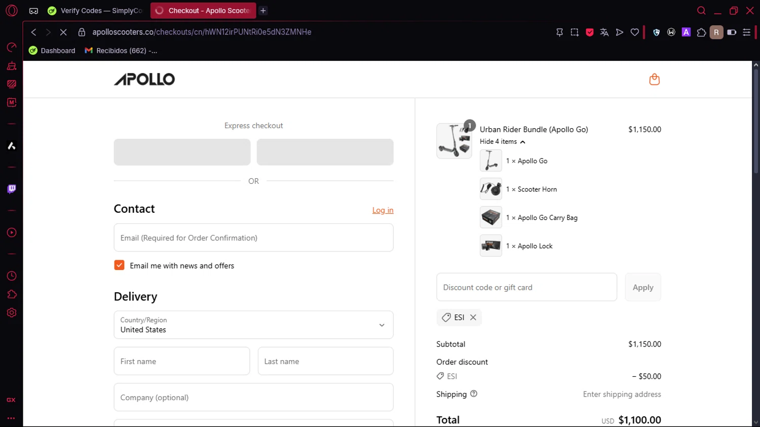The image size is (760, 427).
Task: Click the circled W extension icon
Action: tap(671, 32)
